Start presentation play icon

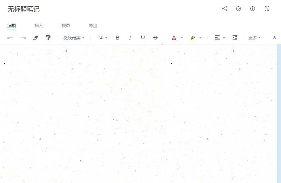[x=238, y=8]
